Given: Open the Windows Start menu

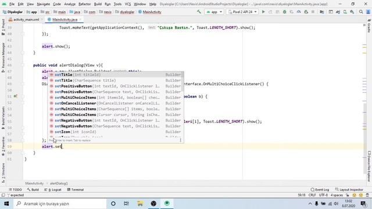Looking at the screenshot, I should tap(6, 204).
